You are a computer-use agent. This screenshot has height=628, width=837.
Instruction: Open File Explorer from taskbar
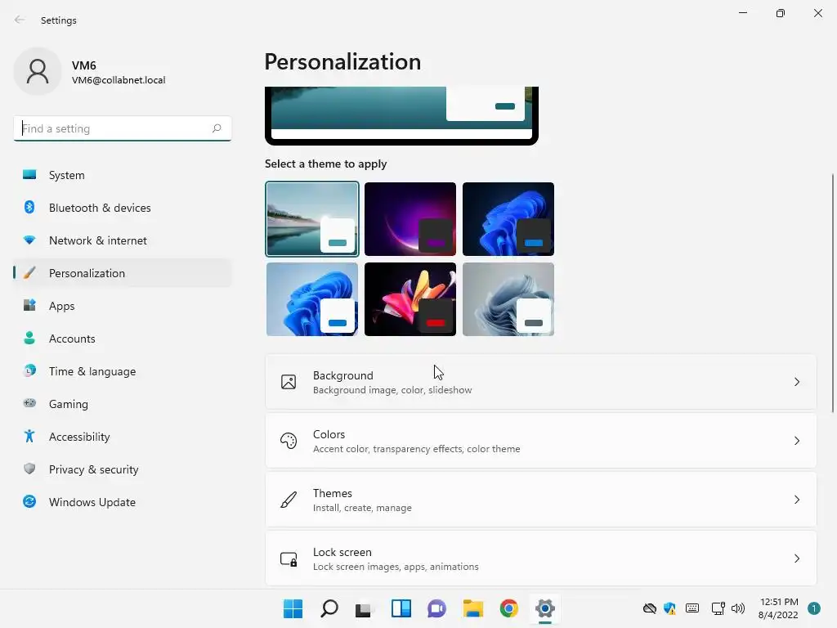pos(473,608)
